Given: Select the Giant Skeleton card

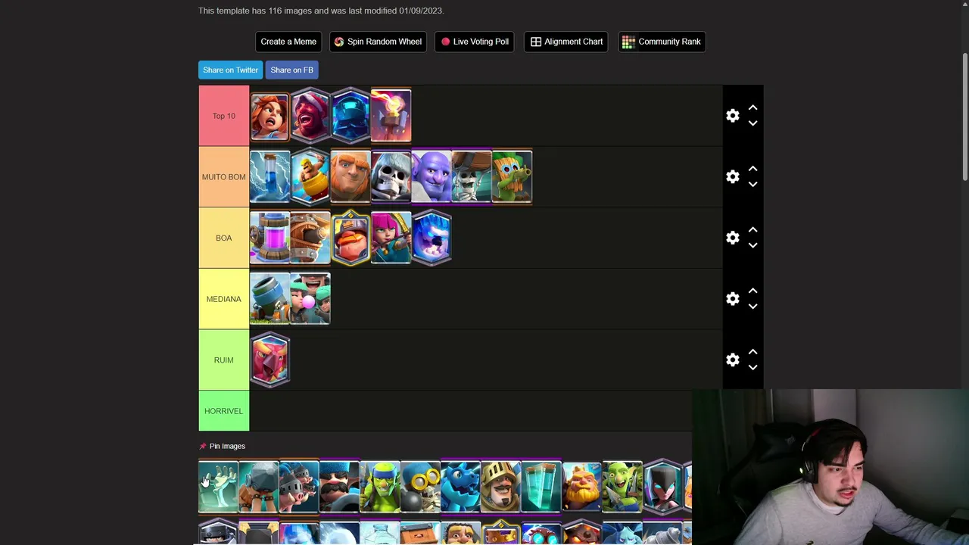Looking at the screenshot, I should click(x=391, y=177).
